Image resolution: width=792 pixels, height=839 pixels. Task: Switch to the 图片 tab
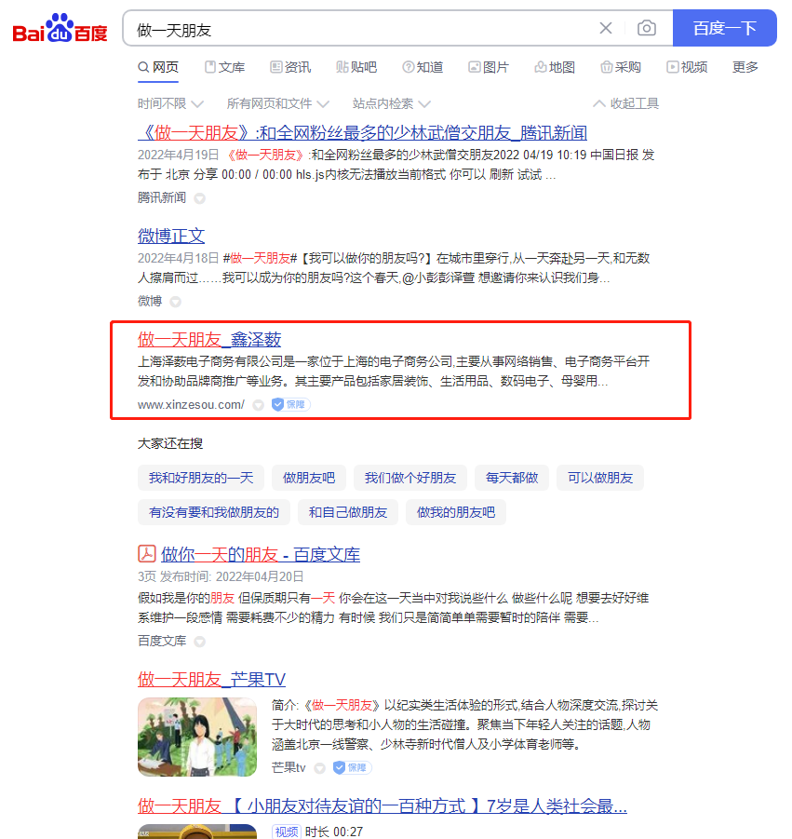(x=489, y=67)
